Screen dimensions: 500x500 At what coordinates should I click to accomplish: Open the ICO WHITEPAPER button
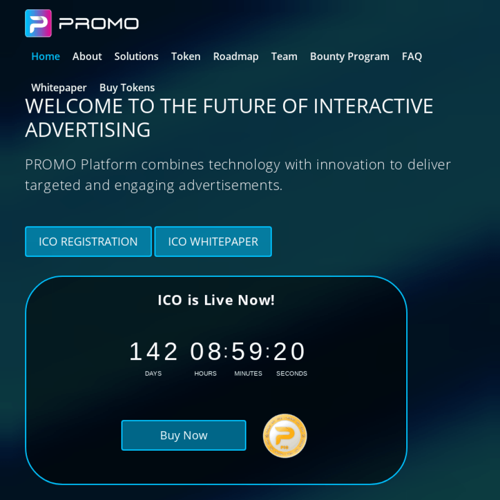[x=213, y=242]
